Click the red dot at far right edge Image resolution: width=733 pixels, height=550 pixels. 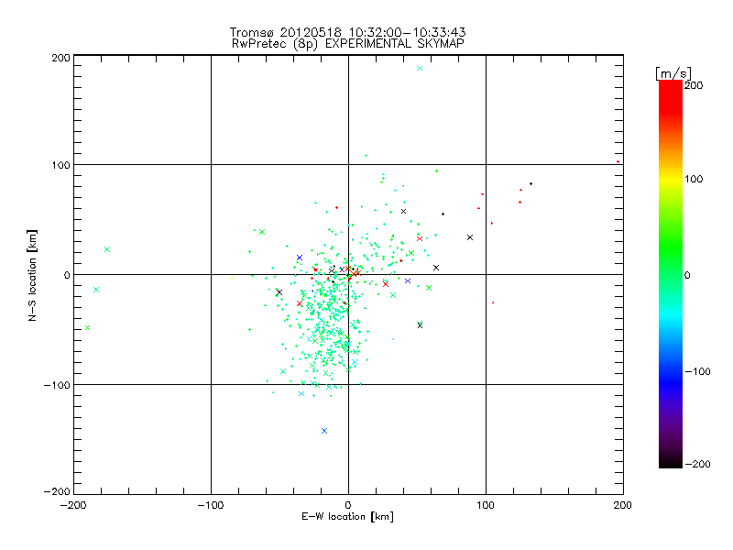click(618, 162)
